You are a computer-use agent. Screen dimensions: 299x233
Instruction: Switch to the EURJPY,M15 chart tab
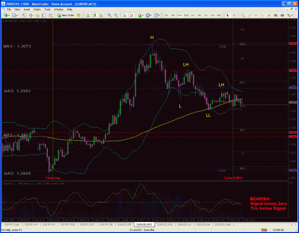pyautogui.click(x=88, y=224)
